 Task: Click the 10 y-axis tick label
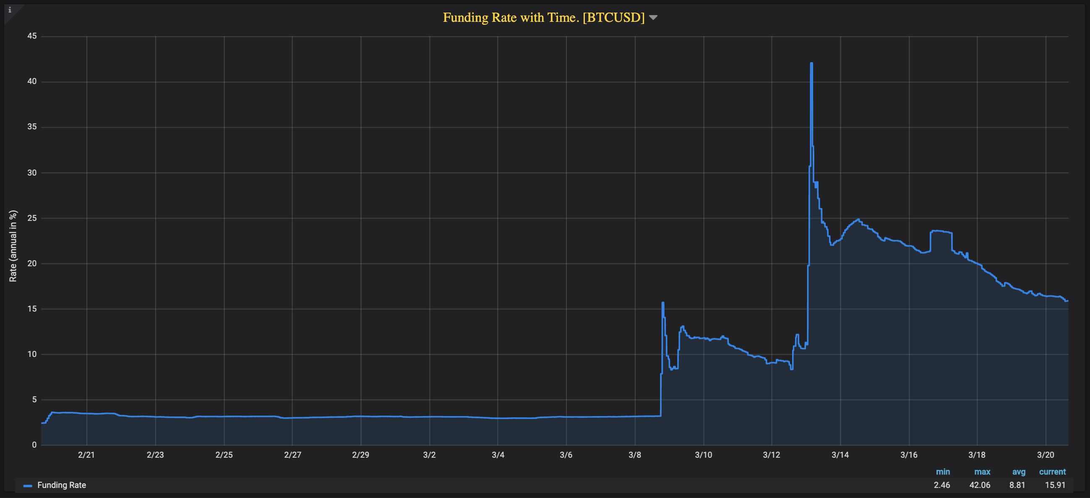tap(32, 354)
